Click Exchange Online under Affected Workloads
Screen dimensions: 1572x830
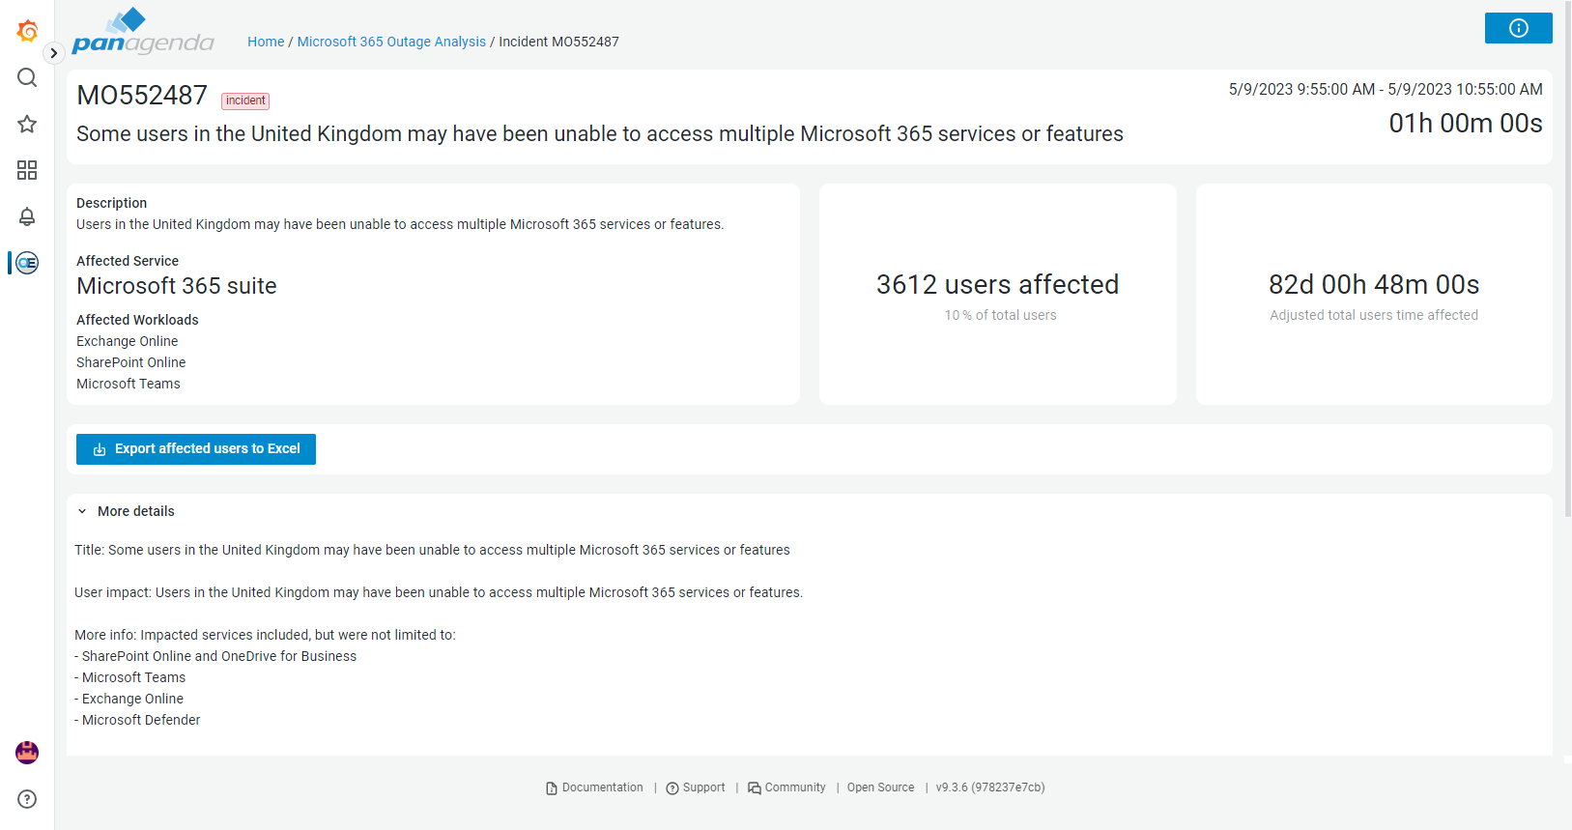pos(128,341)
